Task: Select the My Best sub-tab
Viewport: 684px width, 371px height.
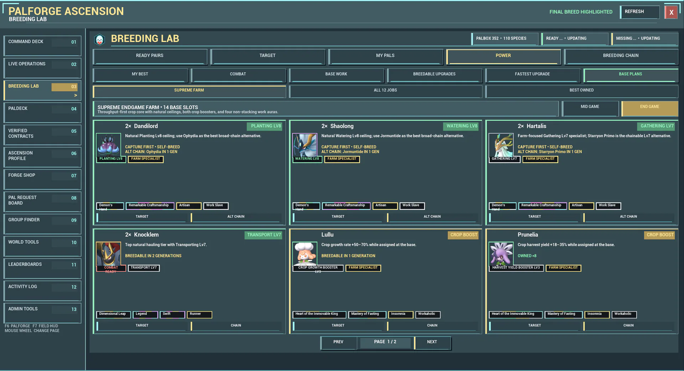Action: [x=140, y=75]
